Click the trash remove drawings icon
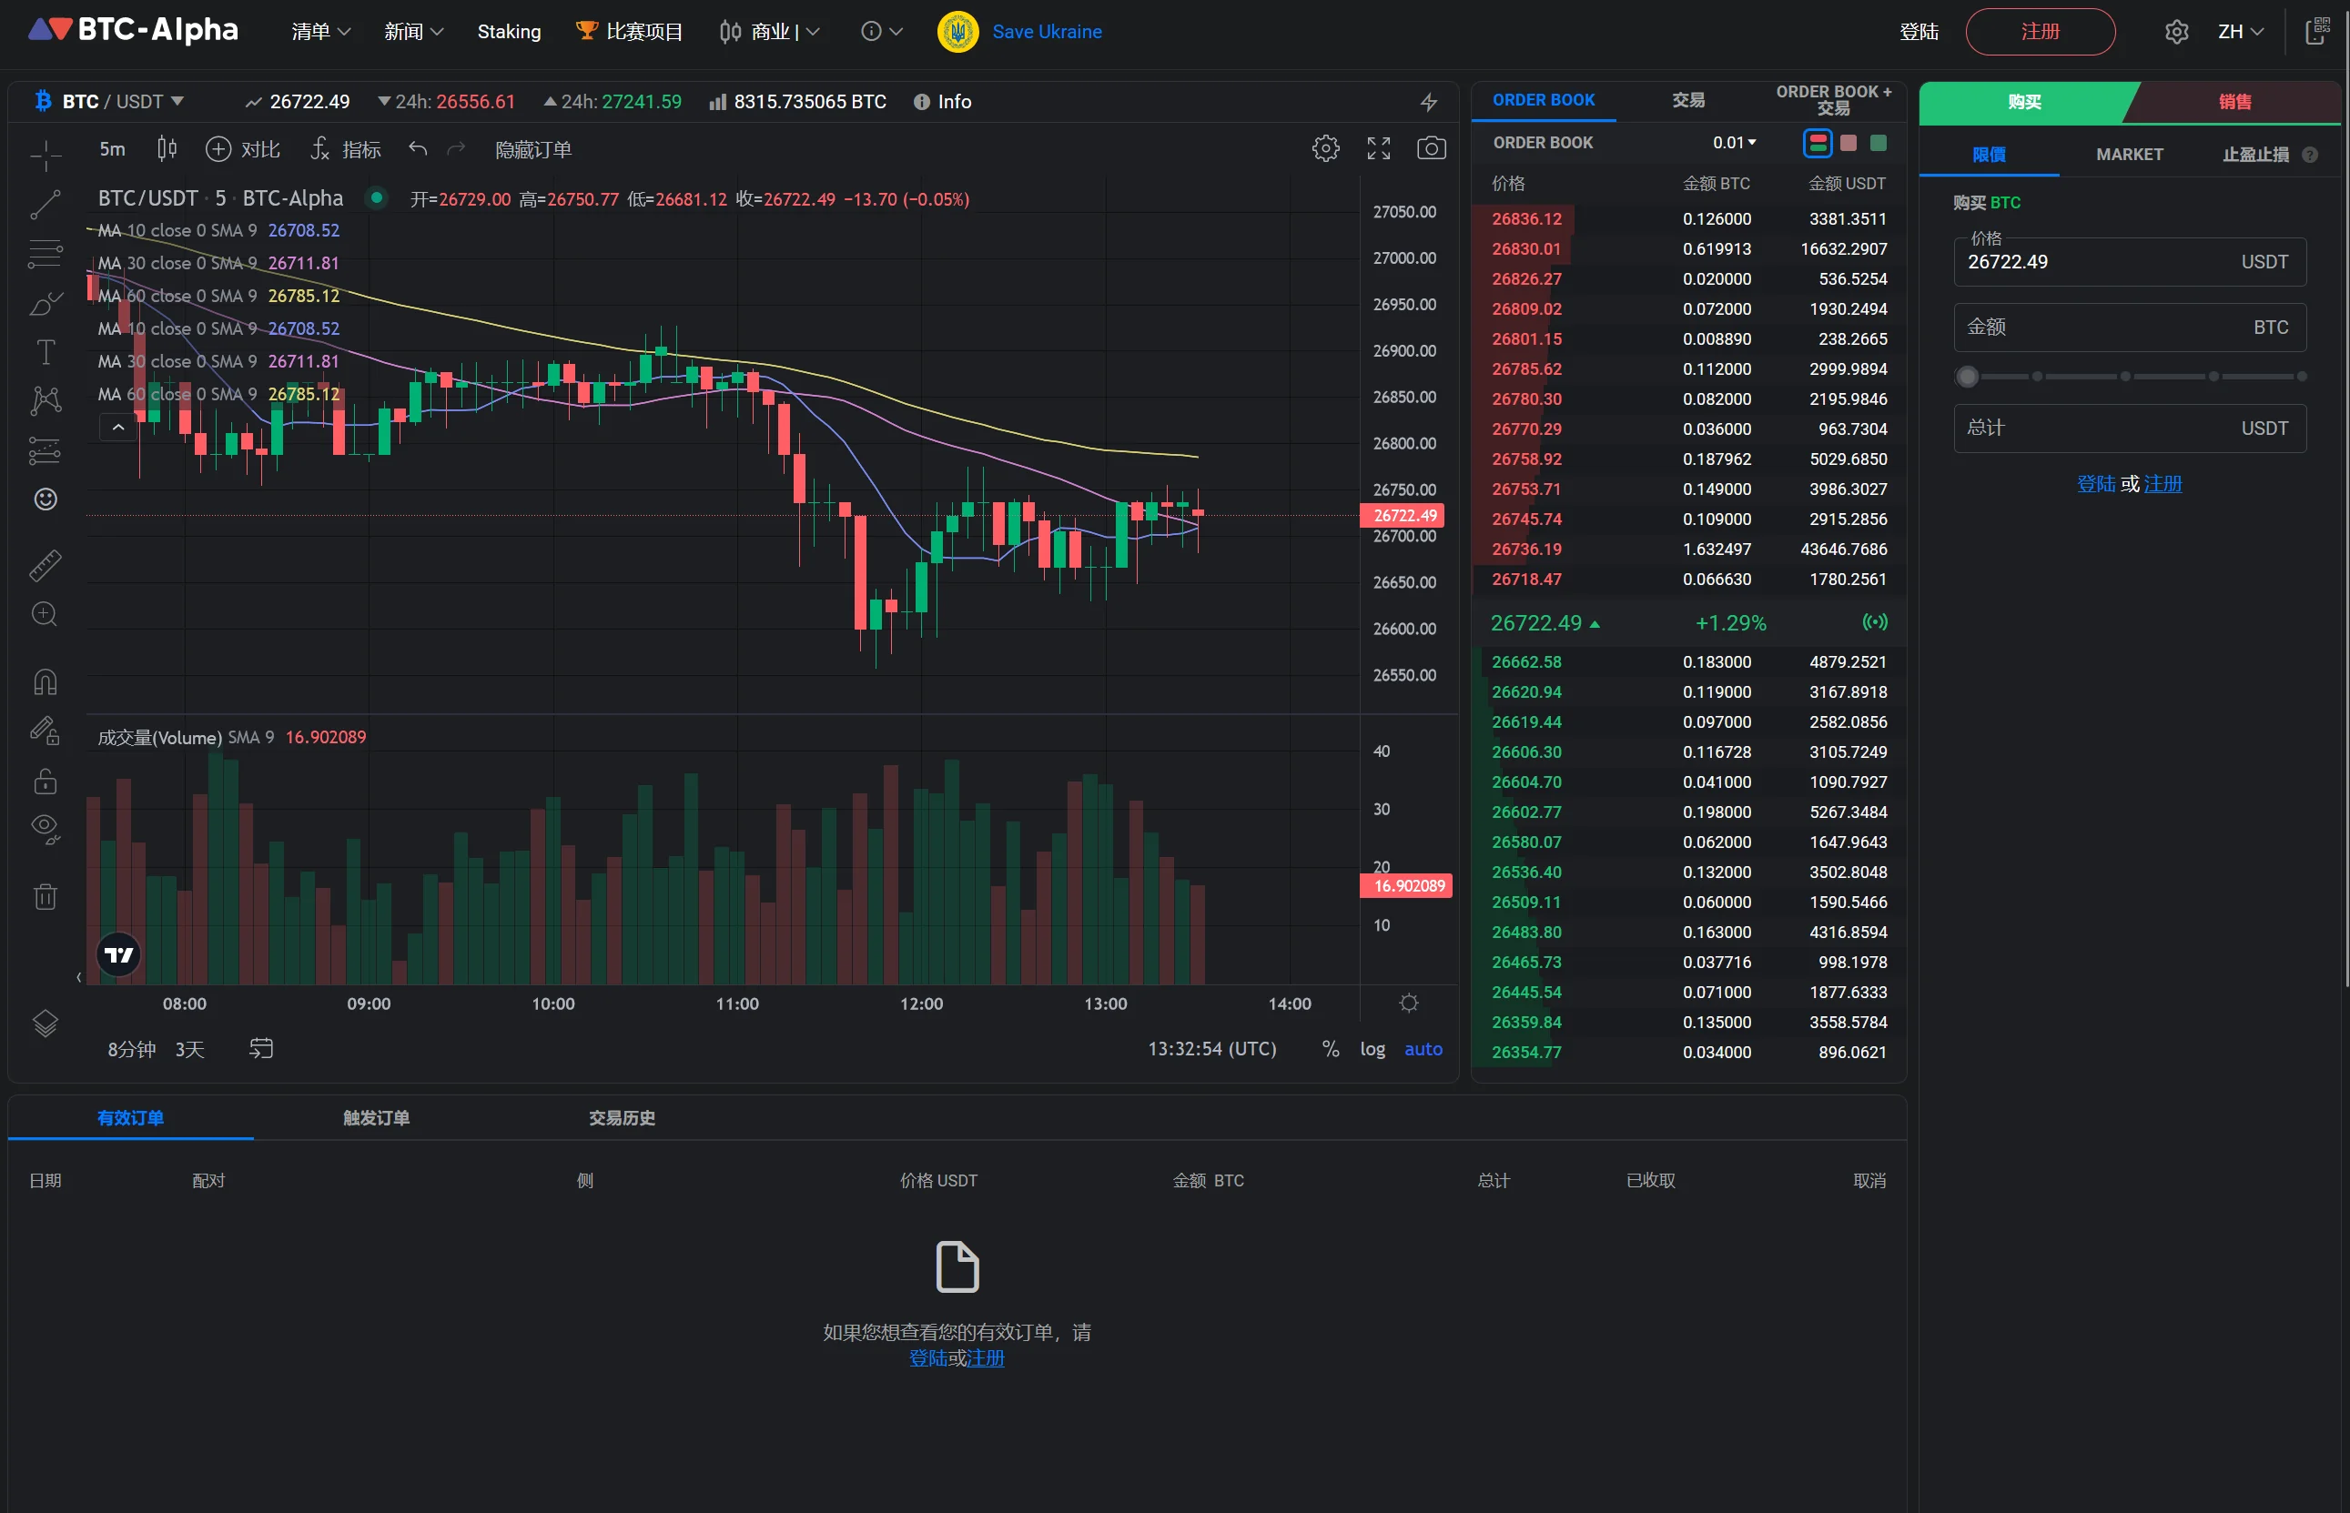This screenshot has height=1513, width=2350. point(46,896)
